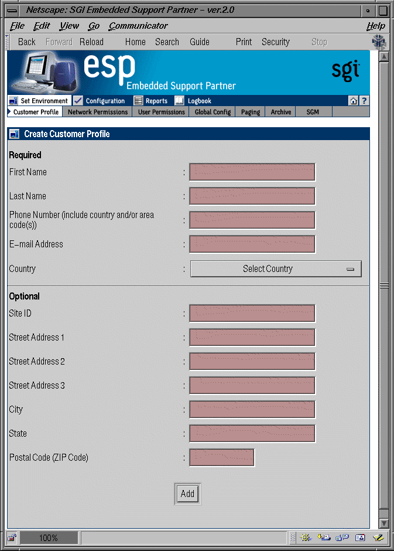The width and height of the screenshot is (394, 551).
Task: Click Reload in the toolbar
Action: point(91,42)
